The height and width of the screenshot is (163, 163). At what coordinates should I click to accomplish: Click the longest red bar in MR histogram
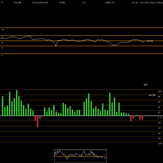[37, 121]
